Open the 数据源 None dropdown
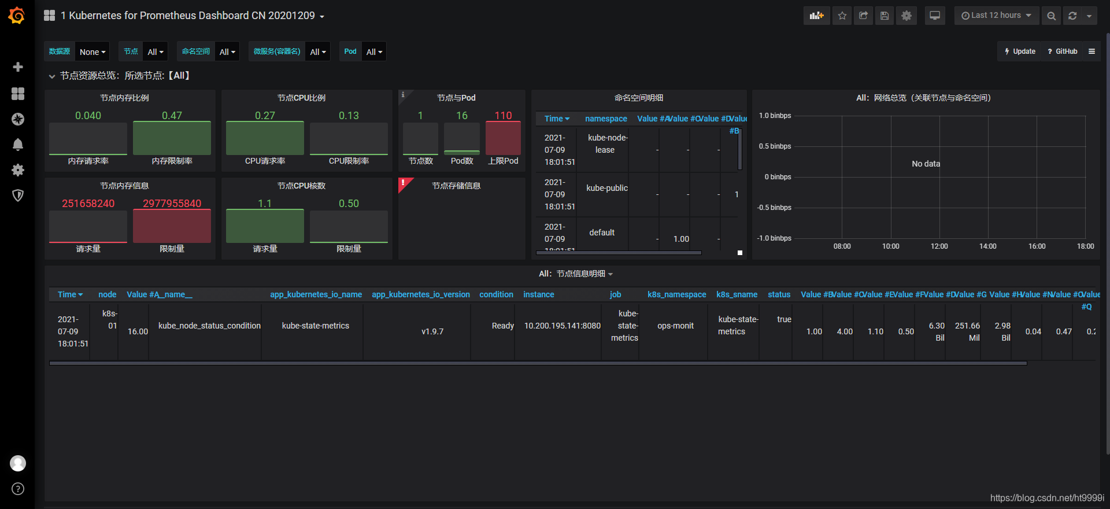1110x509 pixels. [92, 52]
